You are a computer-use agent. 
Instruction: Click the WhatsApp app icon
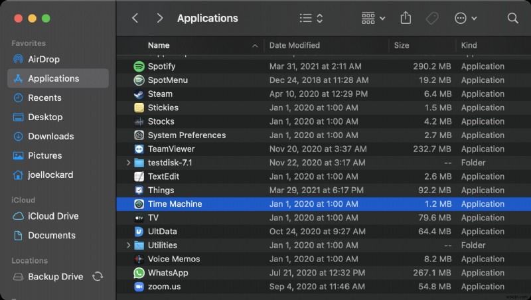point(139,273)
